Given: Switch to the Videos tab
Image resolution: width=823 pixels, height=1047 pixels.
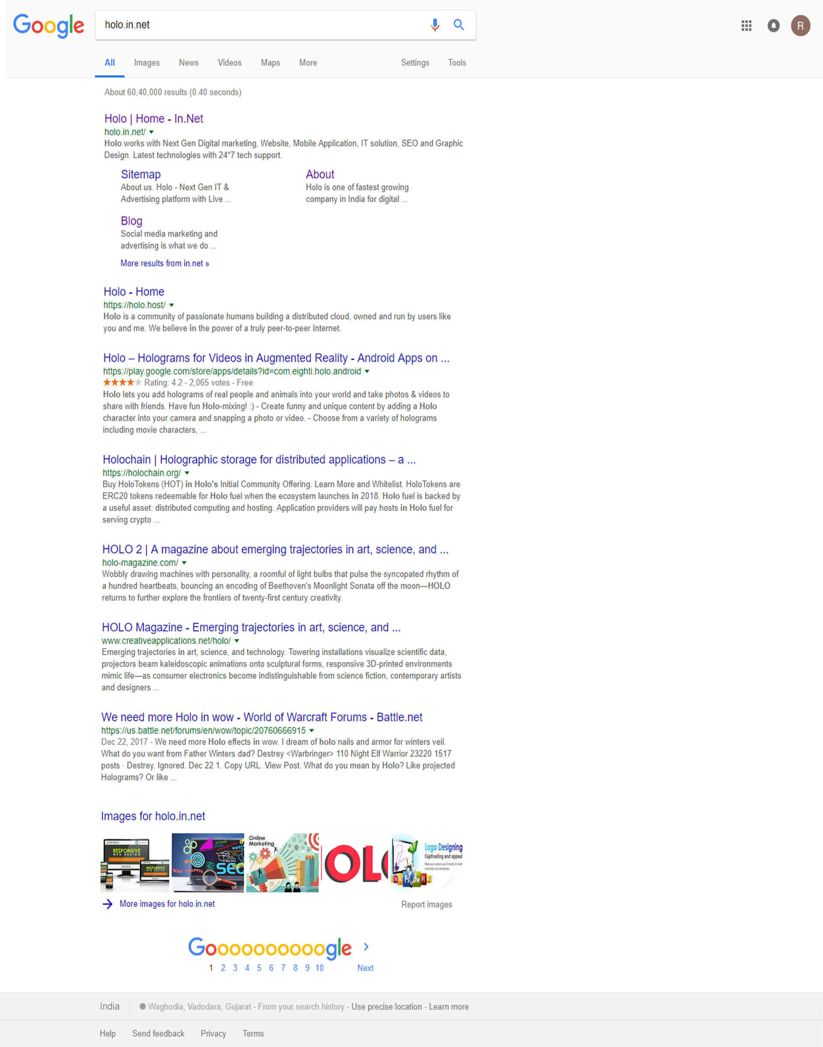Looking at the screenshot, I should click(229, 63).
